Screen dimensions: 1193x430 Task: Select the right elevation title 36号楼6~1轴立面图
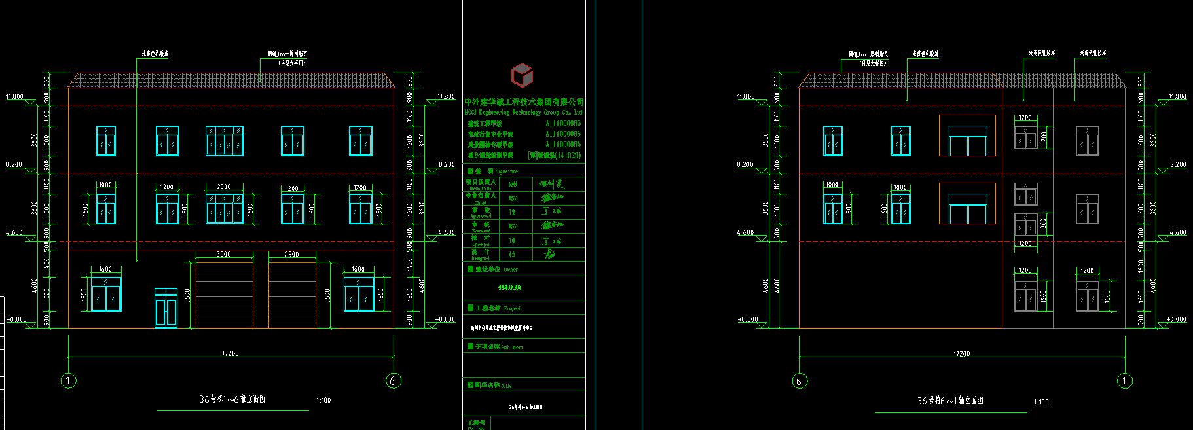click(950, 401)
